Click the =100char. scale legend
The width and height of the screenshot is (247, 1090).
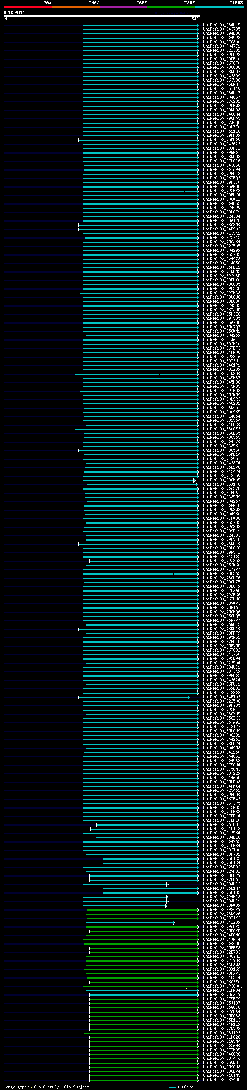[x=184, y=1087]
